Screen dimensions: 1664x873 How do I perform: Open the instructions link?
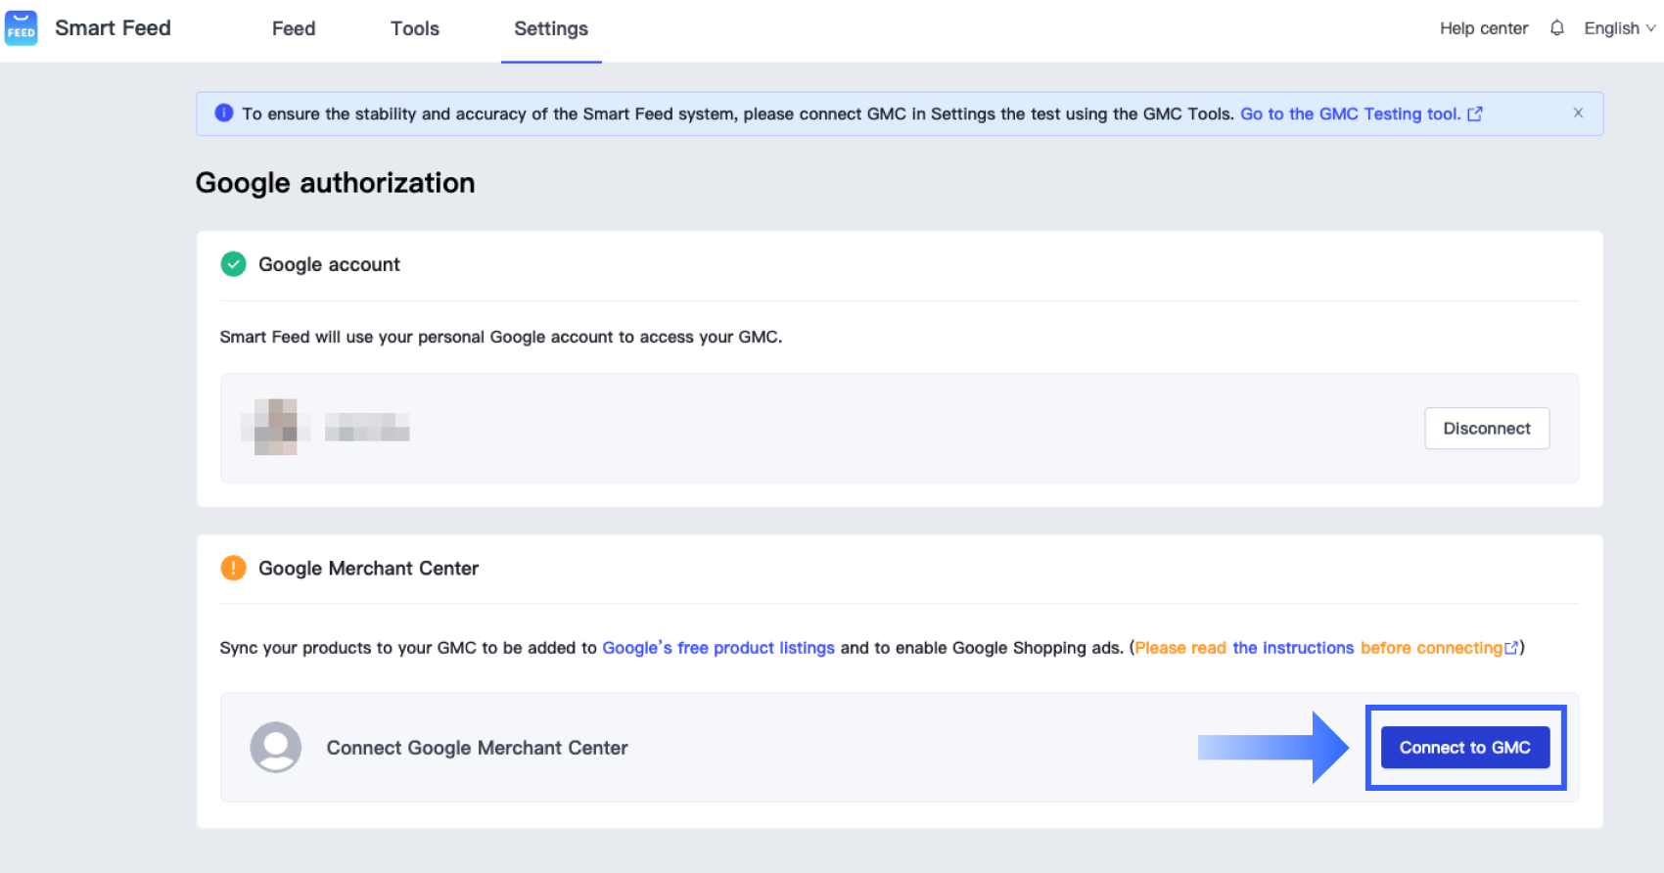click(1293, 648)
